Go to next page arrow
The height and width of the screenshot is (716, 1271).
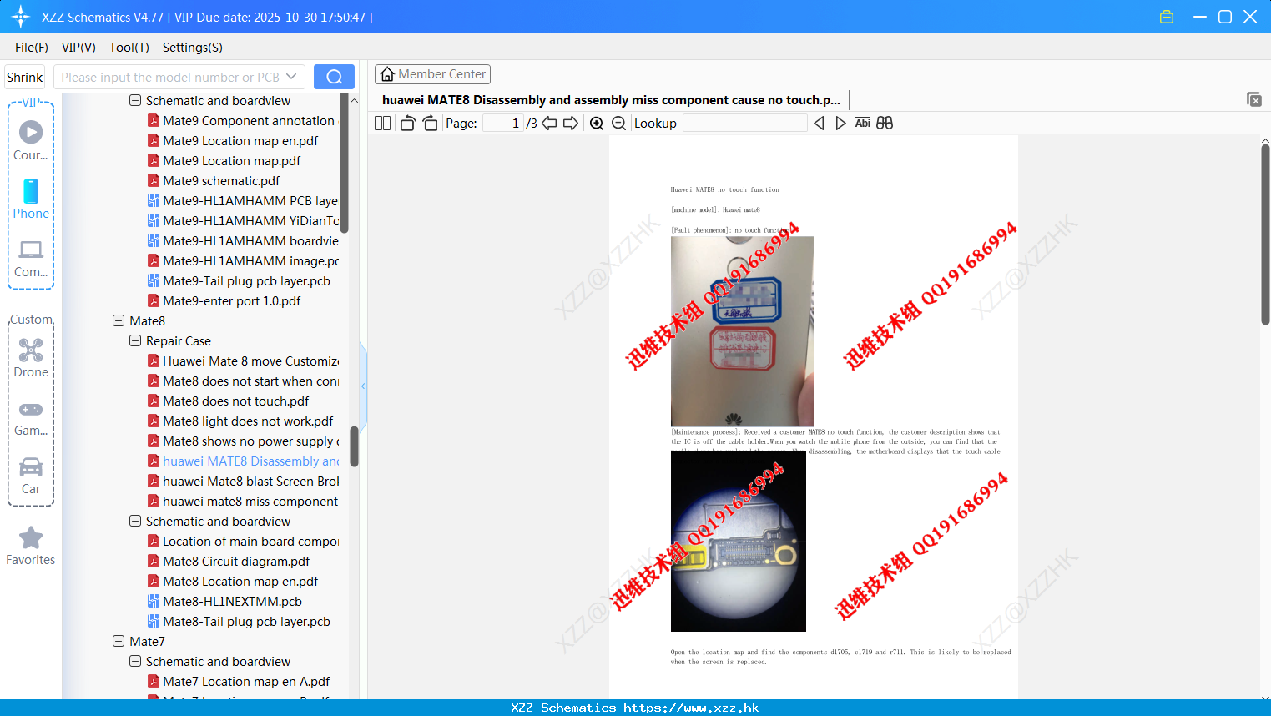571,124
